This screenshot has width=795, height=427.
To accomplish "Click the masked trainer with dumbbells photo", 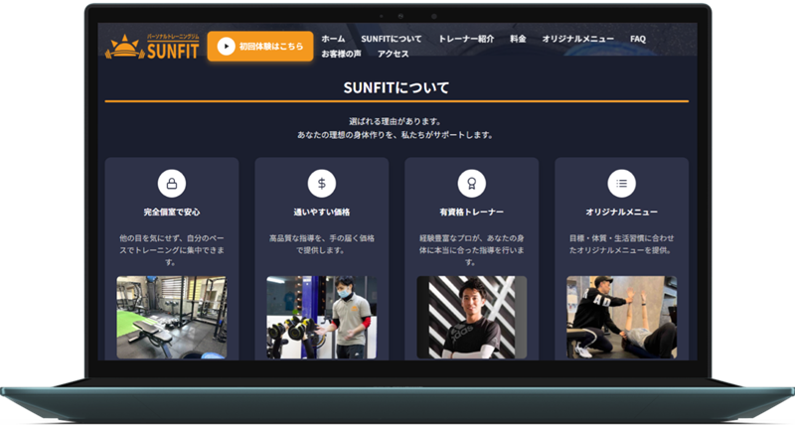I will coord(321,317).
